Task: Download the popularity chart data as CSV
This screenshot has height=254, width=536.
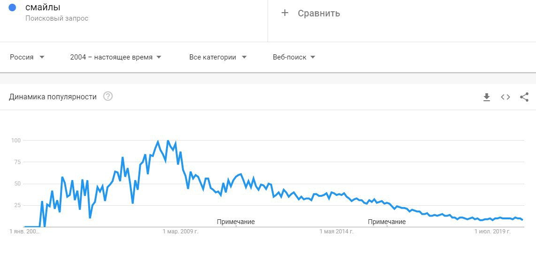Action: [x=487, y=97]
